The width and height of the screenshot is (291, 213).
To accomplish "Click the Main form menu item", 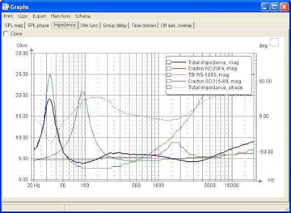I will coord(60,16).
